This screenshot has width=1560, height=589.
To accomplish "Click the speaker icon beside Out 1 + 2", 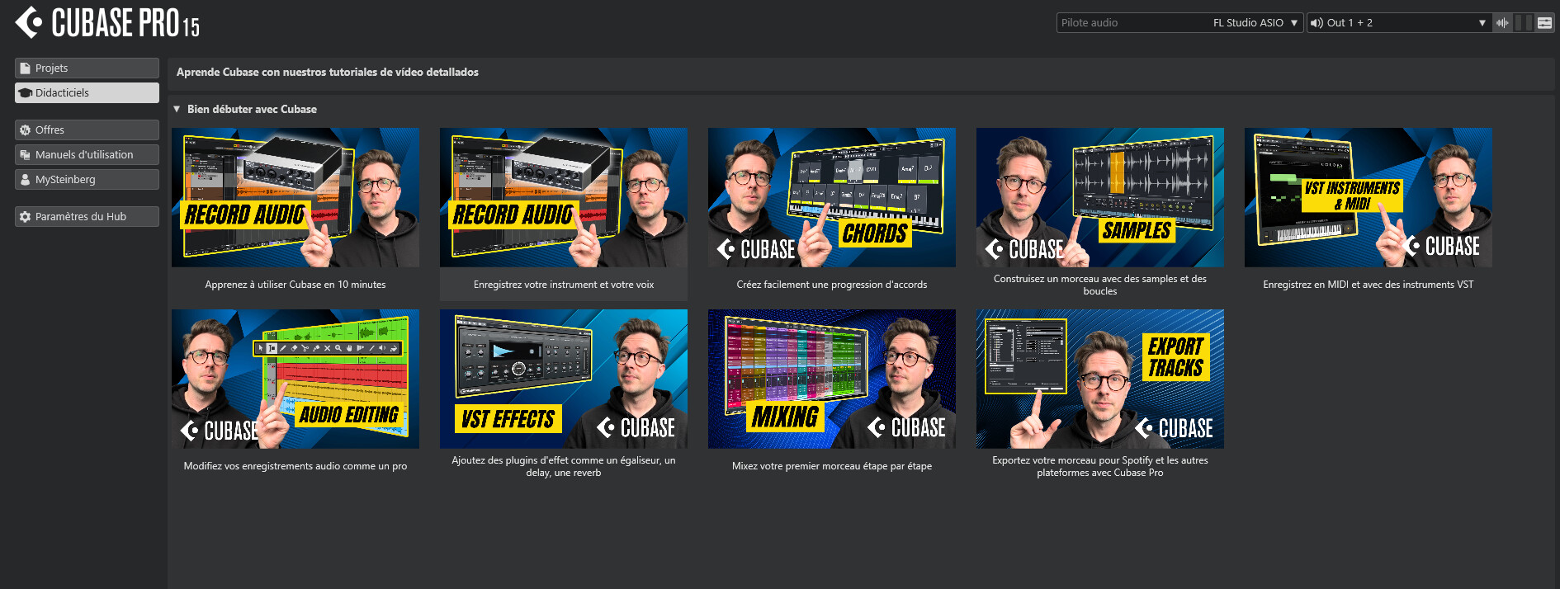I will [1317, 23].
